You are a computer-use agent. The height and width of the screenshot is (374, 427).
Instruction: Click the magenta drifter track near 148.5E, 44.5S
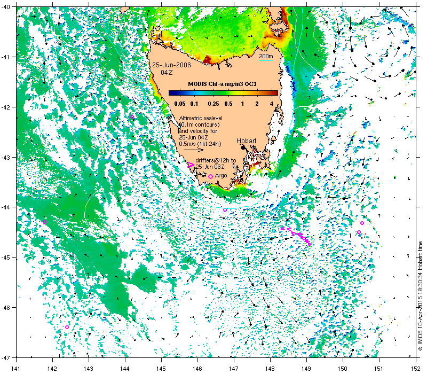(x=296, y=235)
